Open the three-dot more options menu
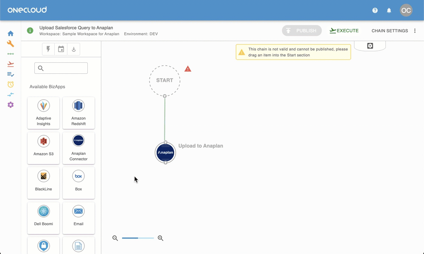 [x=415, y=31]
